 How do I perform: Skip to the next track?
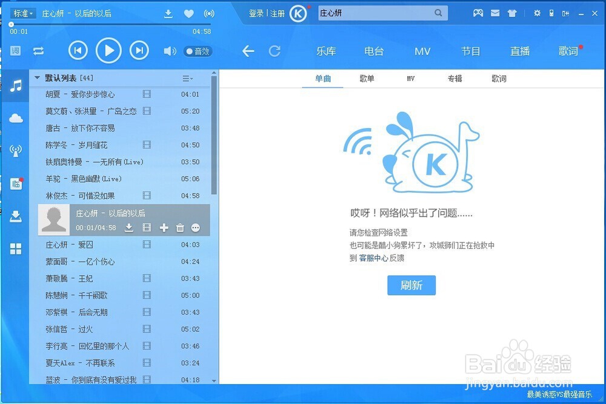coord(139,51)
